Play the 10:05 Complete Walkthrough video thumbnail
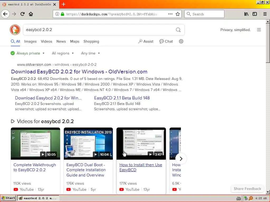The image size is (270, 202). pyautogui.click(x=36, y=144)
